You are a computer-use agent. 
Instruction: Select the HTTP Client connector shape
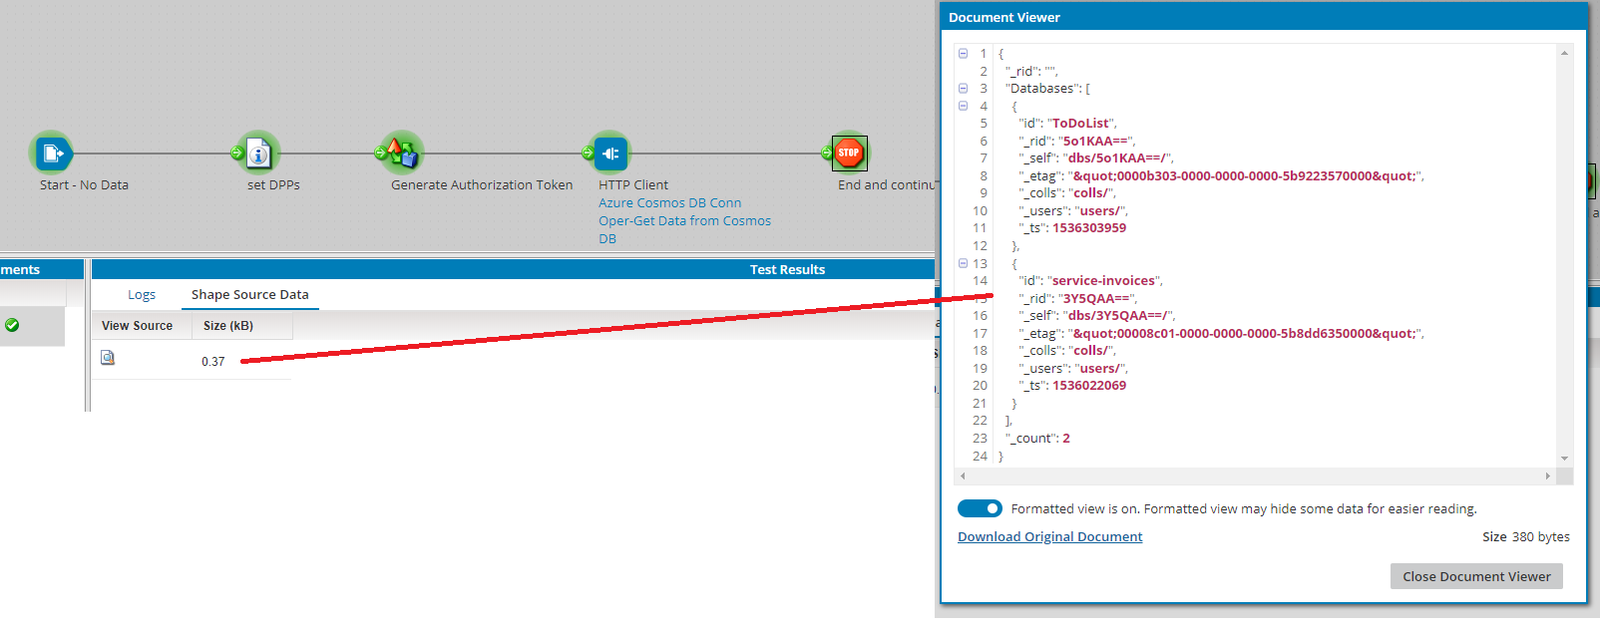coord(610,153)
